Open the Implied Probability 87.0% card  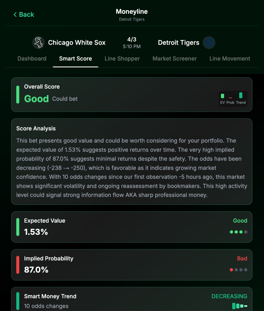[132, 265]
